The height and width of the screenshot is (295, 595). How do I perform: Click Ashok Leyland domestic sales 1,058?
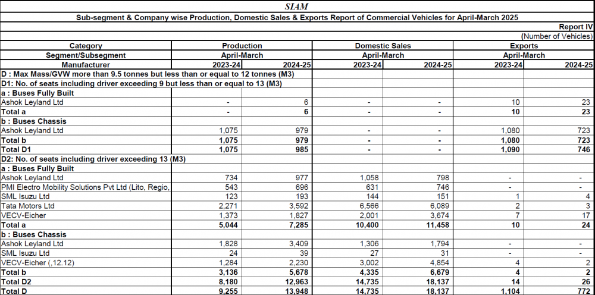click(370, 178)
